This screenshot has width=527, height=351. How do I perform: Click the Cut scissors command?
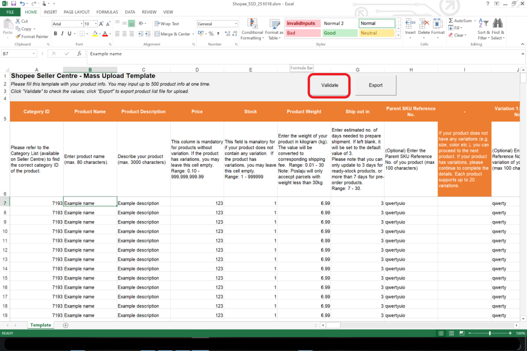click(x=22, y=21)
